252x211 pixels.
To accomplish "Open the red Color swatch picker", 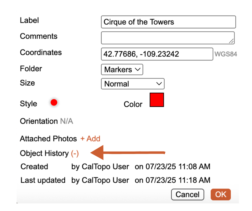I will (157, 100).
